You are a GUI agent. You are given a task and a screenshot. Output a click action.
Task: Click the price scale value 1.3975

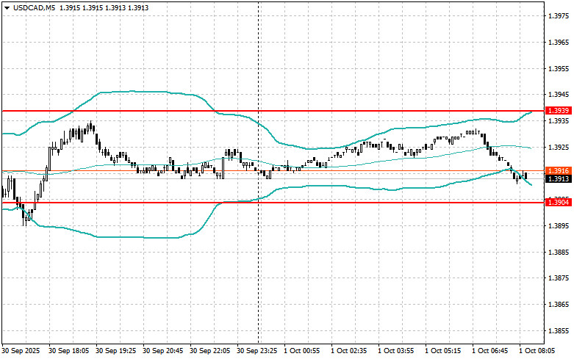point(559,15)
